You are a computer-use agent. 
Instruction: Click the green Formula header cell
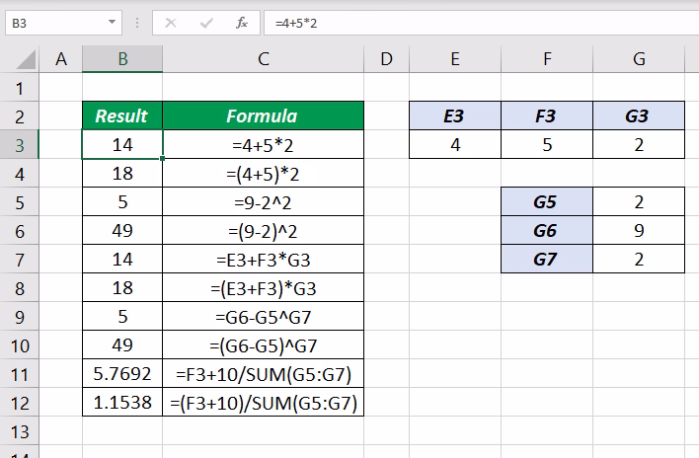[x=263, y=115]
